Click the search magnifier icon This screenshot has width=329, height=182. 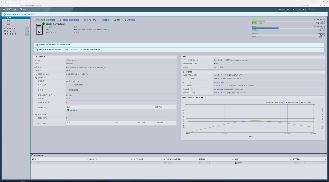pyautogui.click(x=309, y=10)
